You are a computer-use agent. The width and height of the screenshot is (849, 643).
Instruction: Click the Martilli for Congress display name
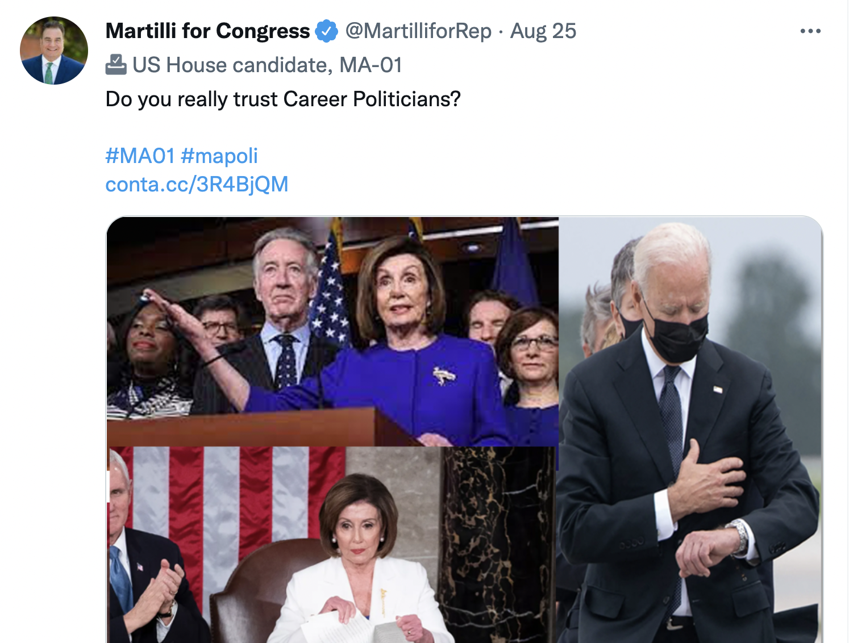(207, 31)
